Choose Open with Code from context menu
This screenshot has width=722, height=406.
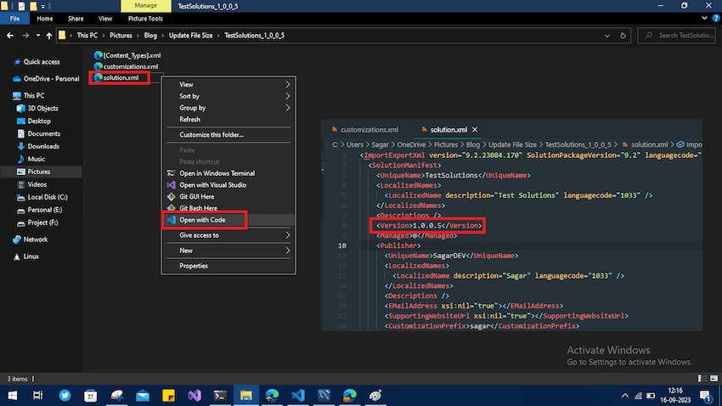tap(202, 220)
